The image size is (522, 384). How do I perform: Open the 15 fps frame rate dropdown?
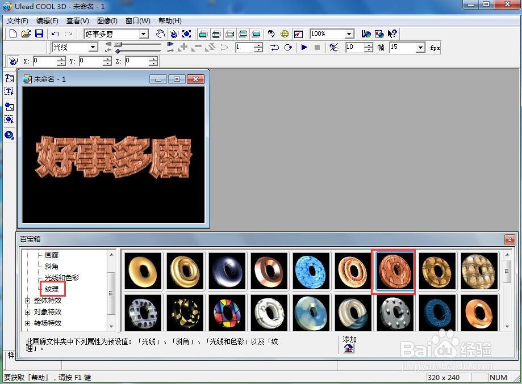(421, 48)
